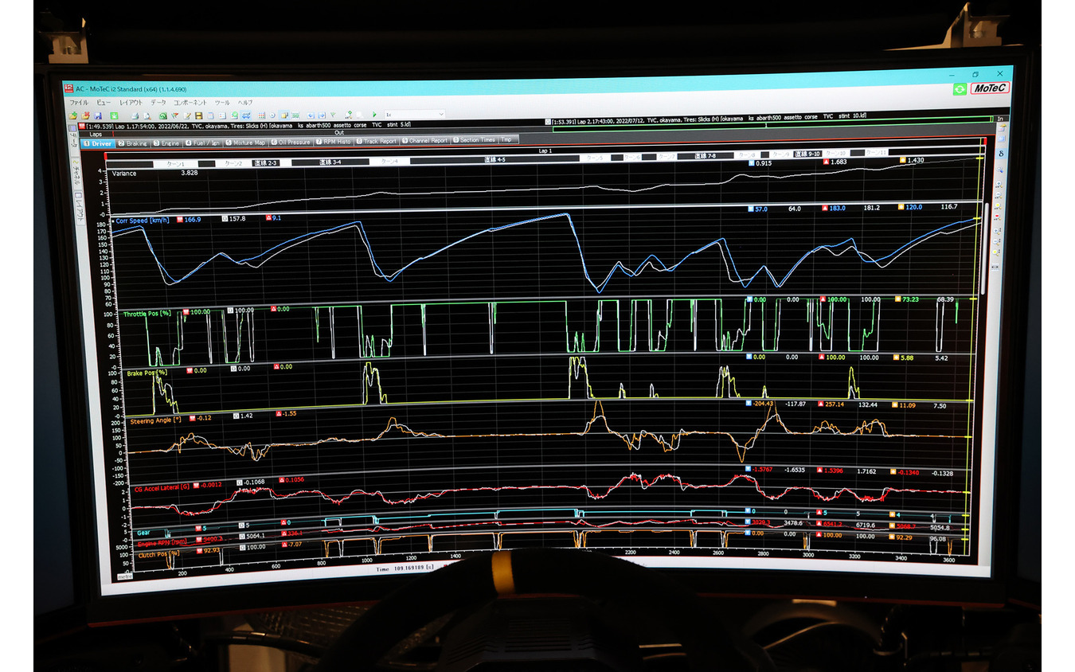Open the コンポーネント menu

coord(190,103)
